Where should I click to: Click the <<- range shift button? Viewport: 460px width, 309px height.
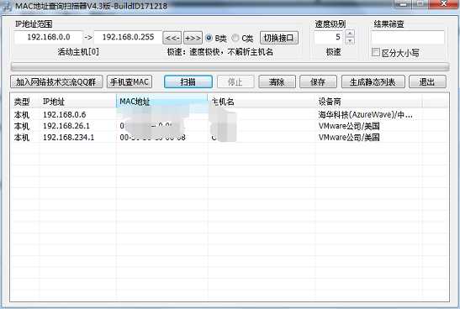[x=172, y=38]
